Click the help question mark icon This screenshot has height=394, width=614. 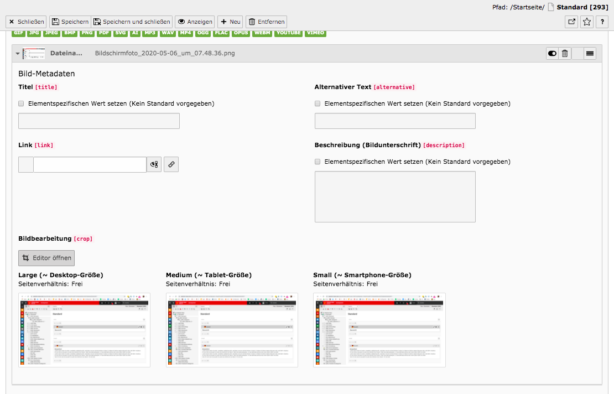[602, 21]
